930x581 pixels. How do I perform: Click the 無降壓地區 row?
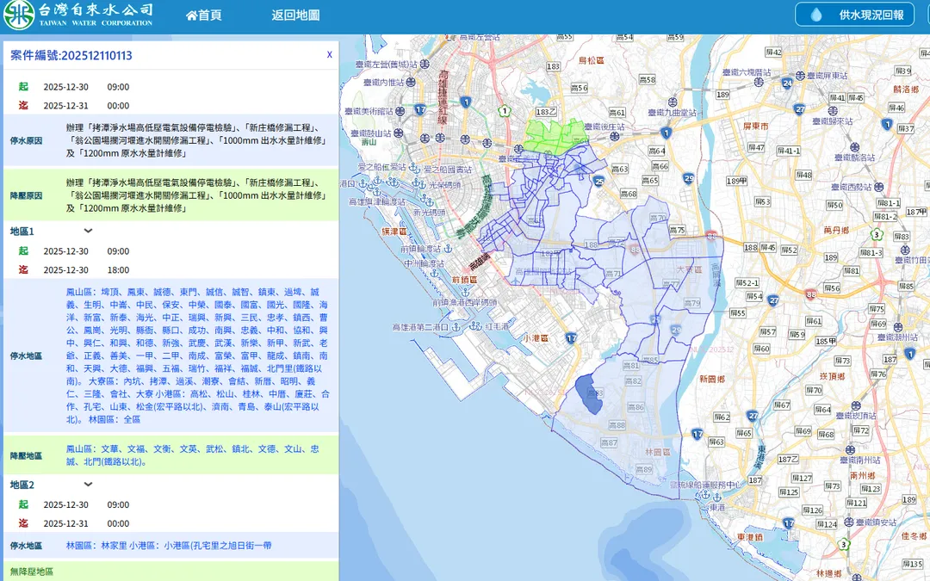(x=170, y=572)
